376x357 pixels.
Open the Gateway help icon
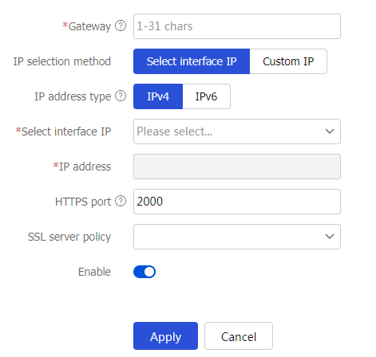[x=121, y=26]
